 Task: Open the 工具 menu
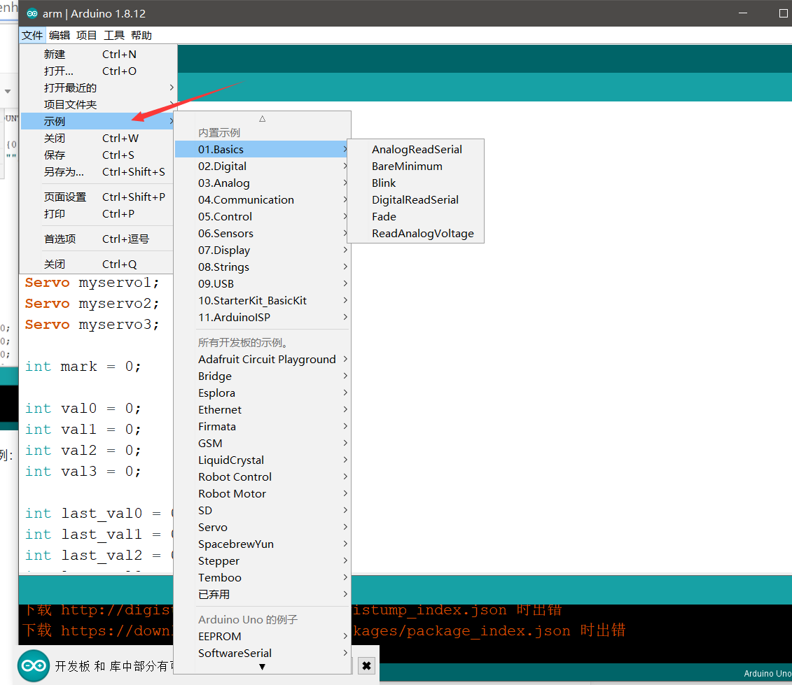(x=113, y=36)
